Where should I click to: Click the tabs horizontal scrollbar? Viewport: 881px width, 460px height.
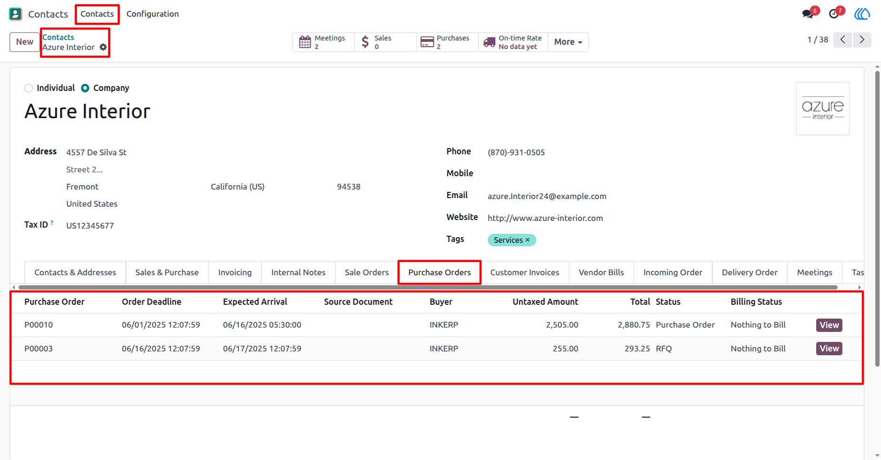coord(428,287)
